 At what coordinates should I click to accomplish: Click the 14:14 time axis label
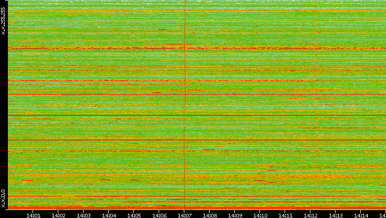point(361,215)
